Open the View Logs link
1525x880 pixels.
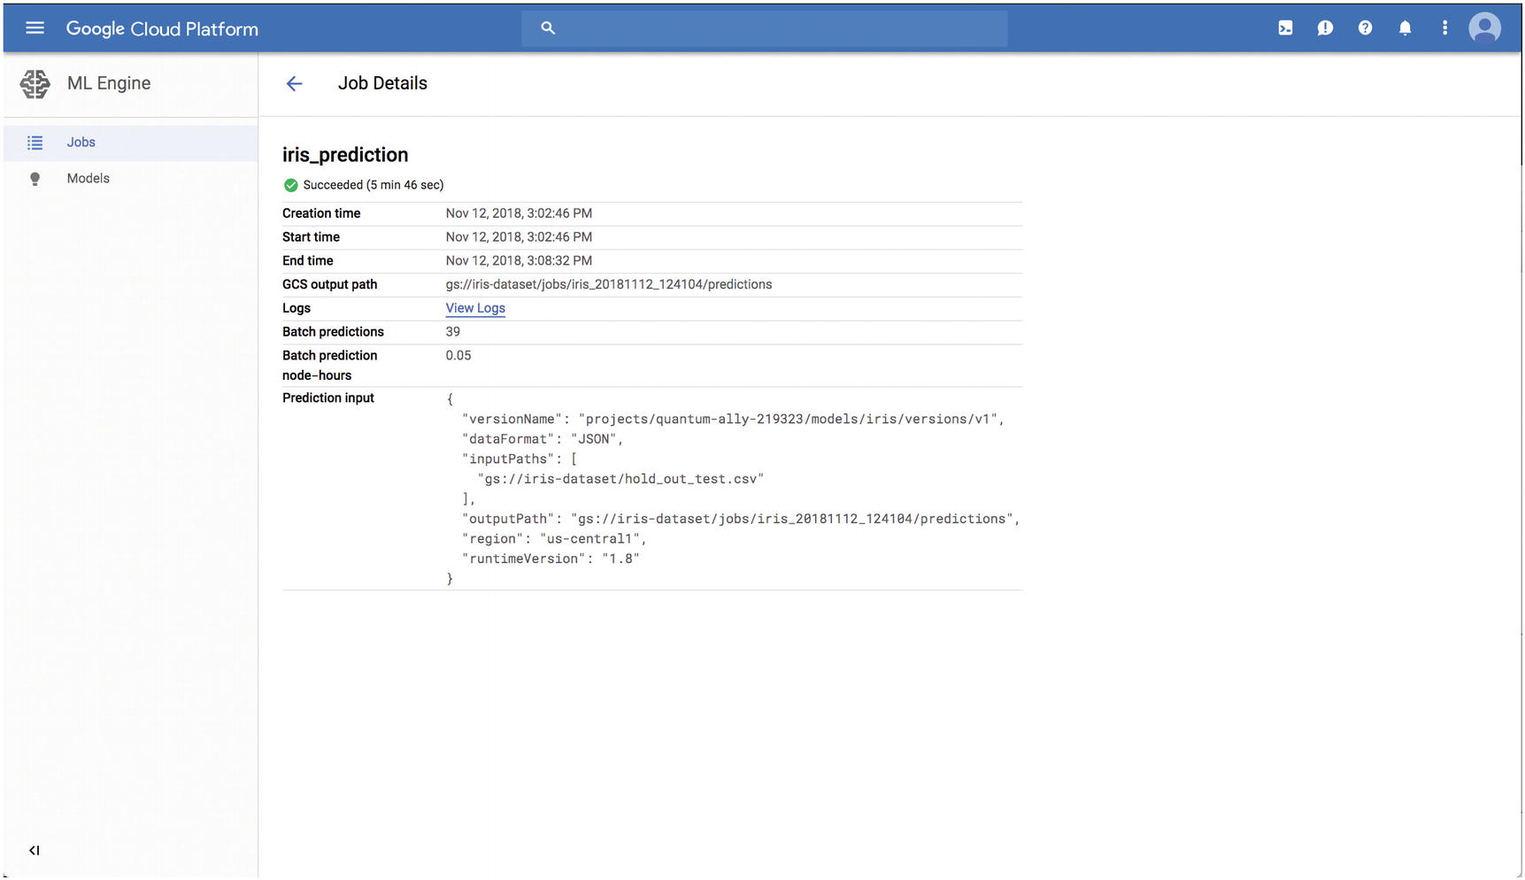click(x=475, y=308)
